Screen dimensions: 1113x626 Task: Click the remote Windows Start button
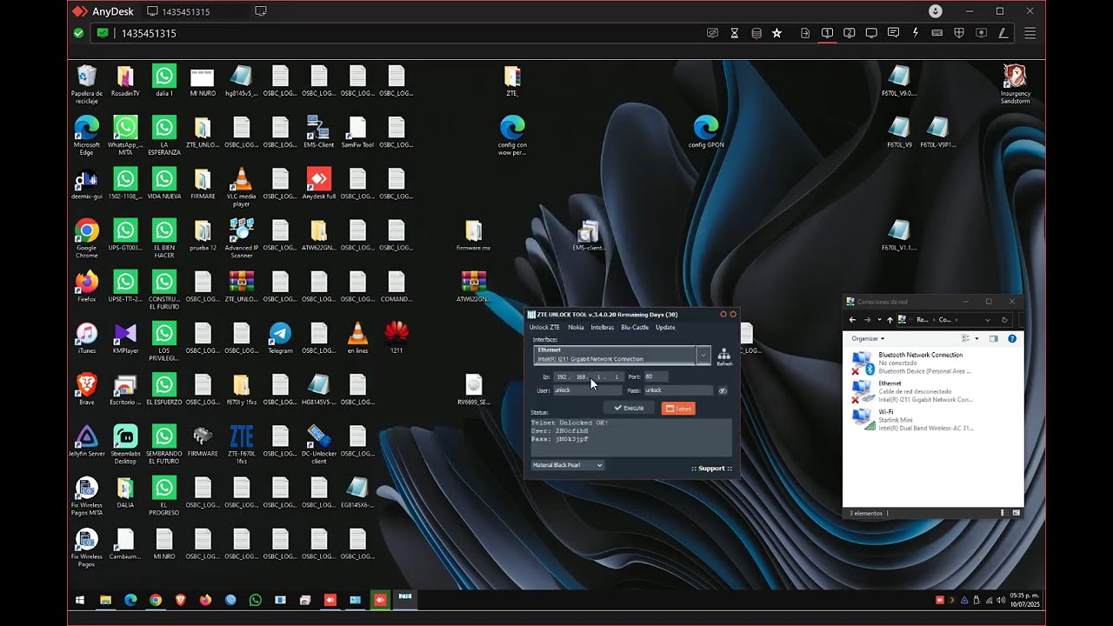click(81, 600)
